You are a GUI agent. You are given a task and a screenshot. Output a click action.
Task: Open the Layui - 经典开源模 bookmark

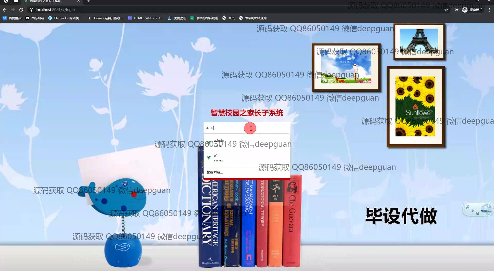click(x=105, y=18)
